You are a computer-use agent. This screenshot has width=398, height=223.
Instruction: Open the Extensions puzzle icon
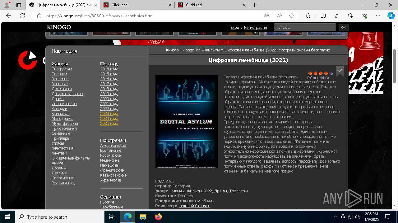pos(308,16)
